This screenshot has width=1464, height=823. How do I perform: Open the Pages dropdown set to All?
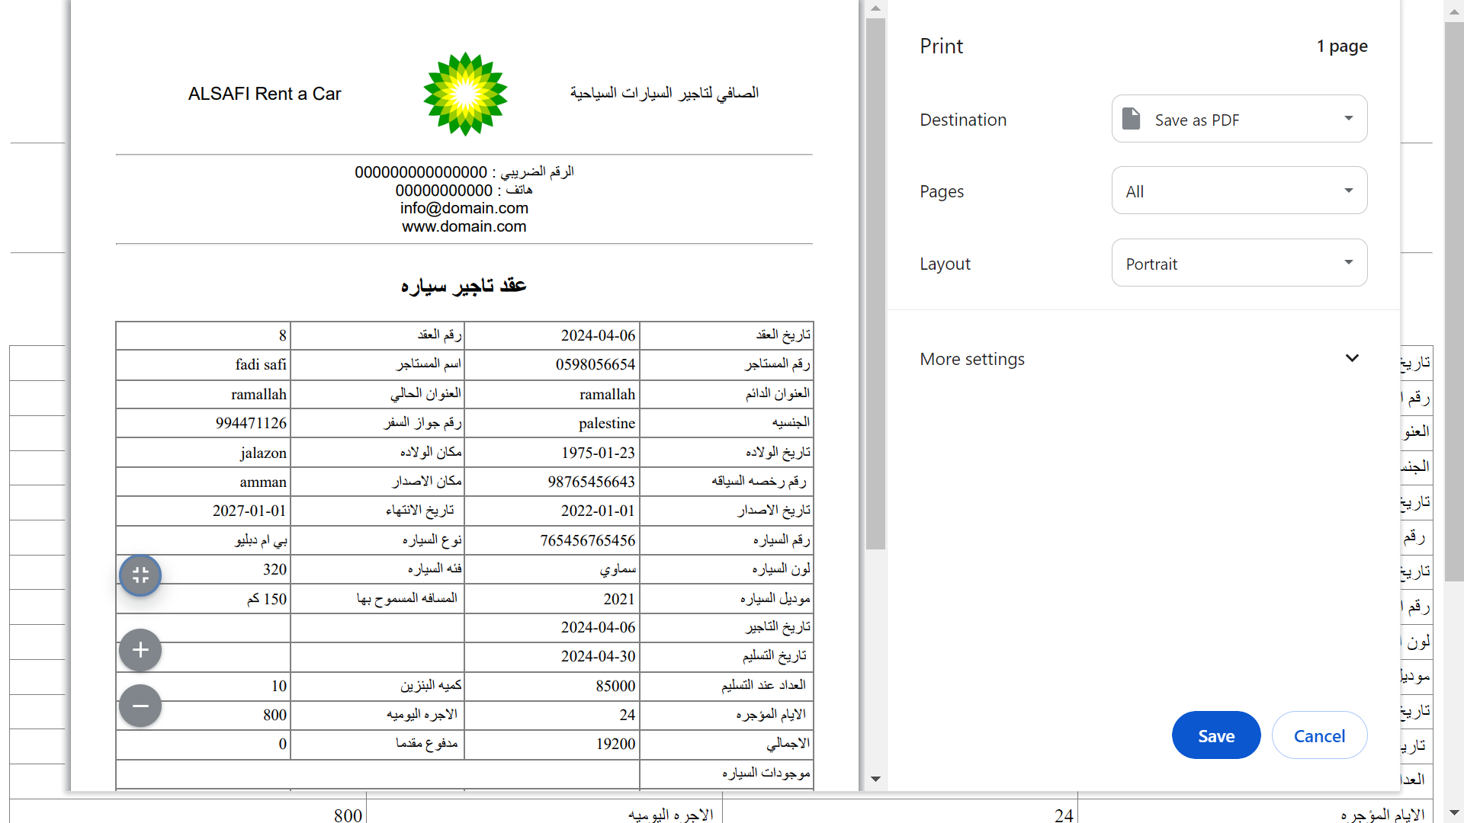(1239, 191)
